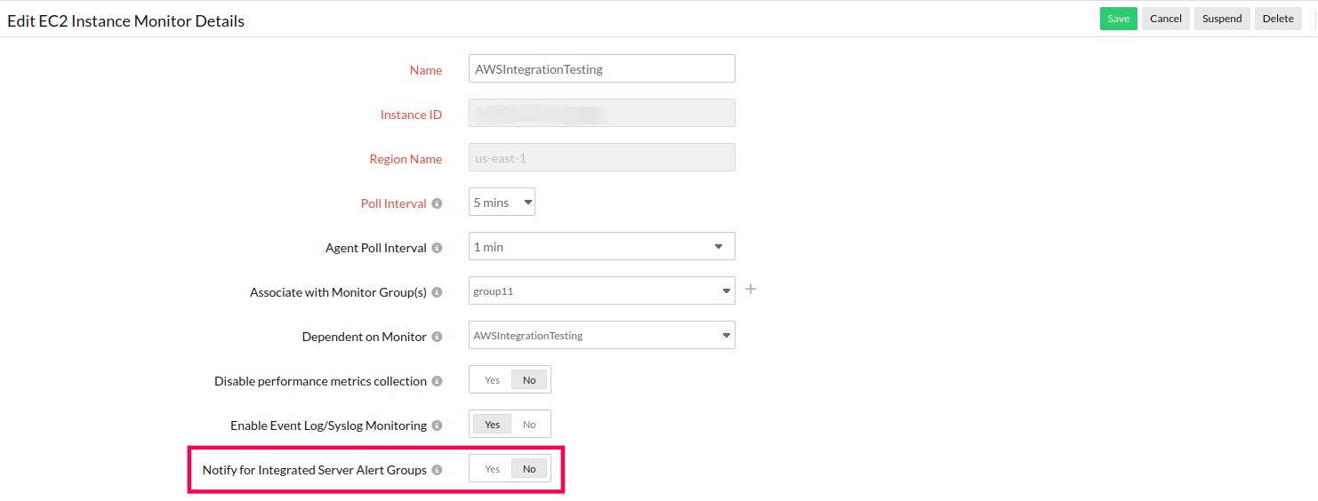Open the Associate with Monitor Group(s) dropdown
1318x501 pixels.
tap(601, 290)
